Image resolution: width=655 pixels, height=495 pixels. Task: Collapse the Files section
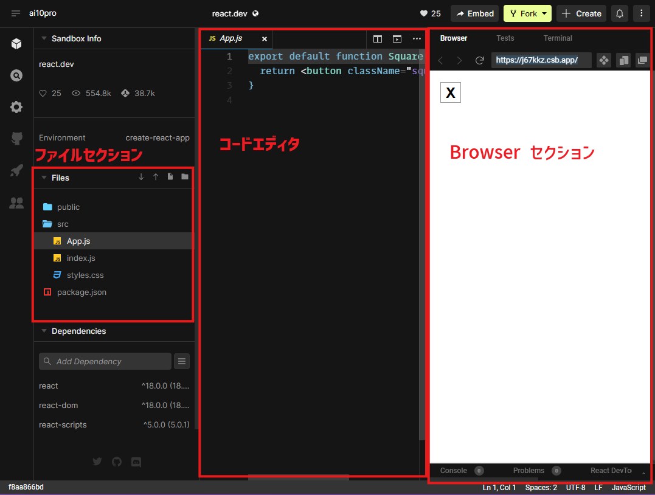43,178
